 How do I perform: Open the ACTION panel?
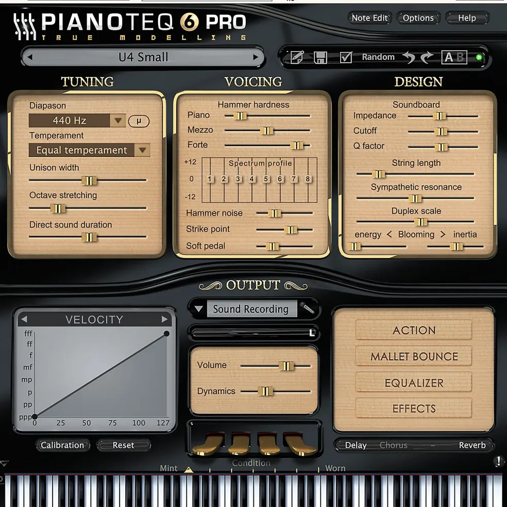tap(414, 330)
